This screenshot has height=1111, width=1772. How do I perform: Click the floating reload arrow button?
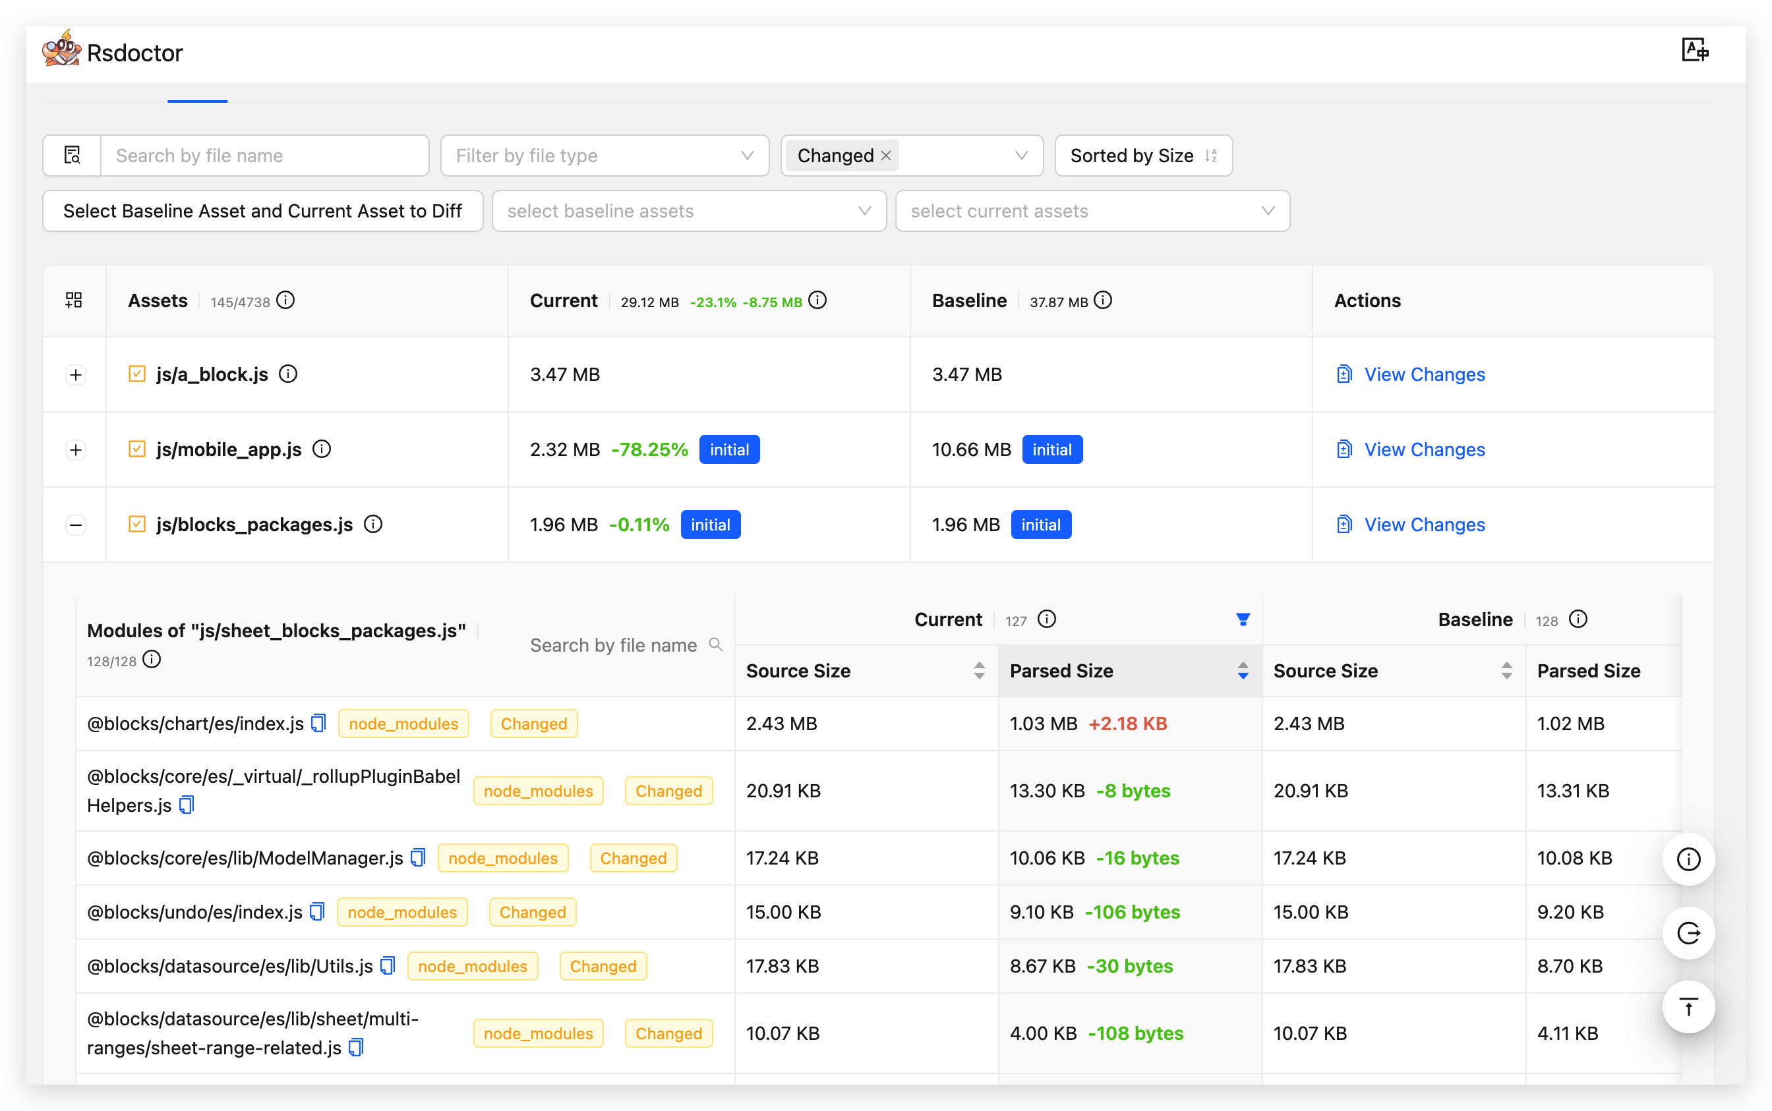pos(1688,932)
